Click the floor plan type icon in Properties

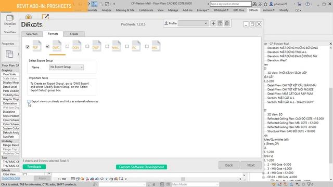(9, 54)
